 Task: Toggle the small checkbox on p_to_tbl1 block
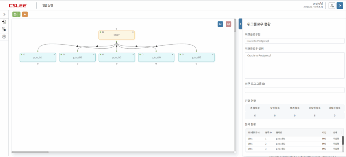point(24,54)
